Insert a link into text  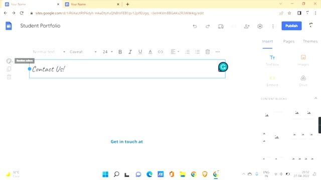coord(160,52)
